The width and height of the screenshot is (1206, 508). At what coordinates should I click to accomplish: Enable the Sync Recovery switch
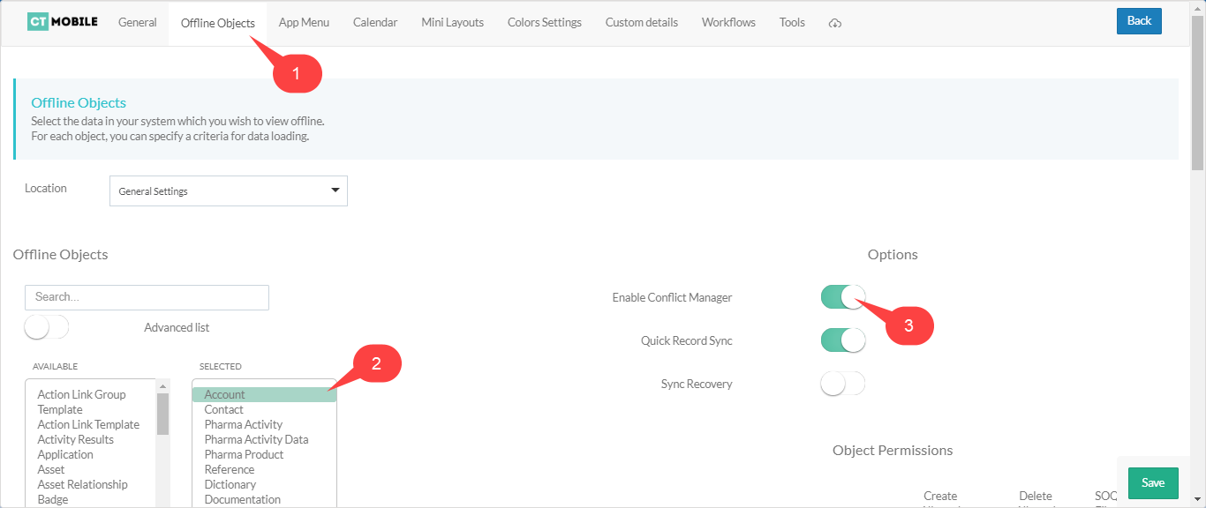(x=842, y=384)
